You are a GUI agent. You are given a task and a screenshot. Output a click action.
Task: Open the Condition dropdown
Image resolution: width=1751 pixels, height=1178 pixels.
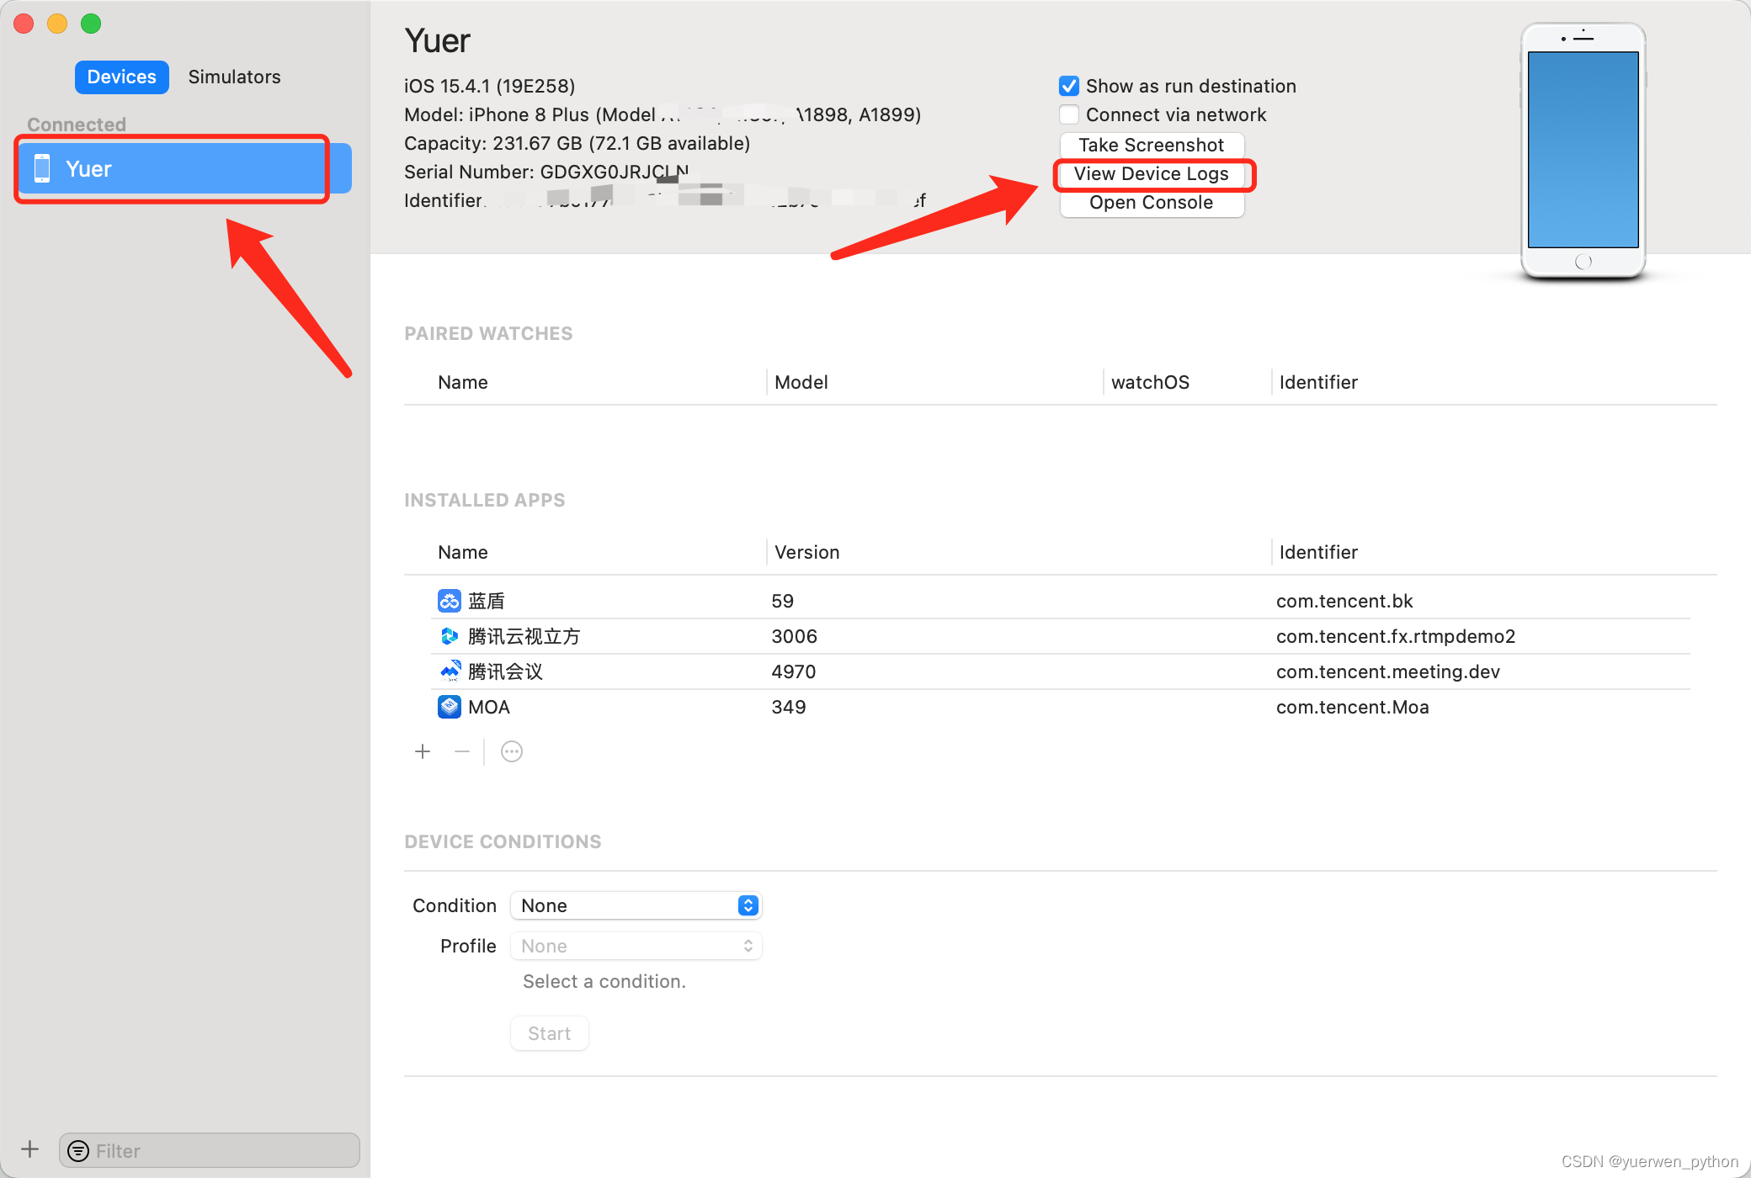pyautogui.click(x=636, y=905)
